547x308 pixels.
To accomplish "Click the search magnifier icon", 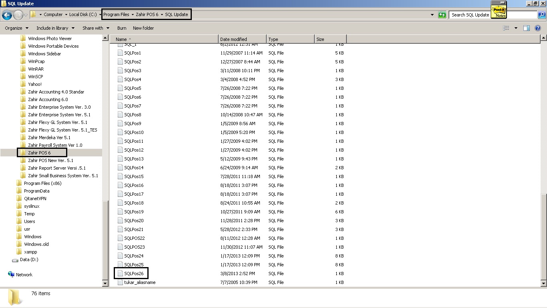I will click(541, 15).
